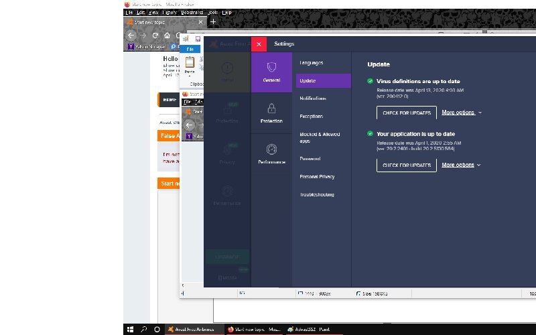Go to the Firefox home page
The width and height of the screenshot is (536, 335).
click(x=167, y=36)
